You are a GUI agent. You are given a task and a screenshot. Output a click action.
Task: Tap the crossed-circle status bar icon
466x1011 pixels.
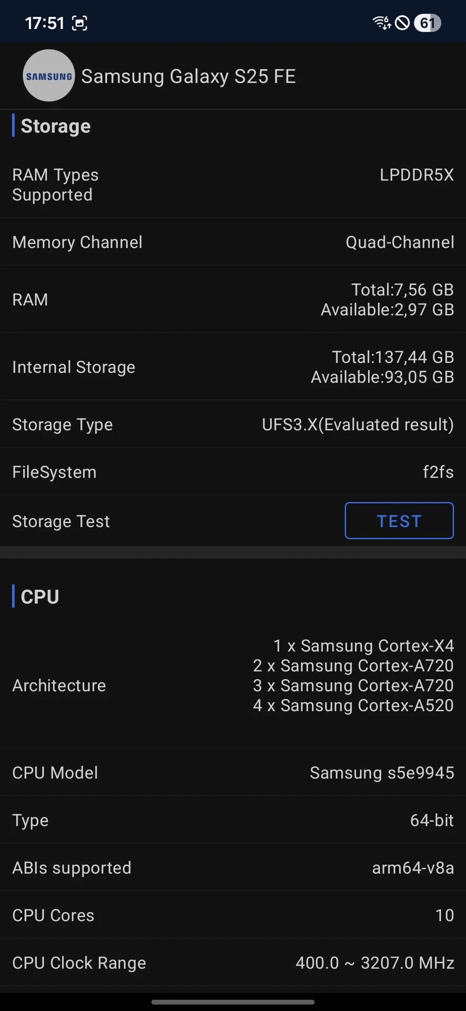point(402,23)
